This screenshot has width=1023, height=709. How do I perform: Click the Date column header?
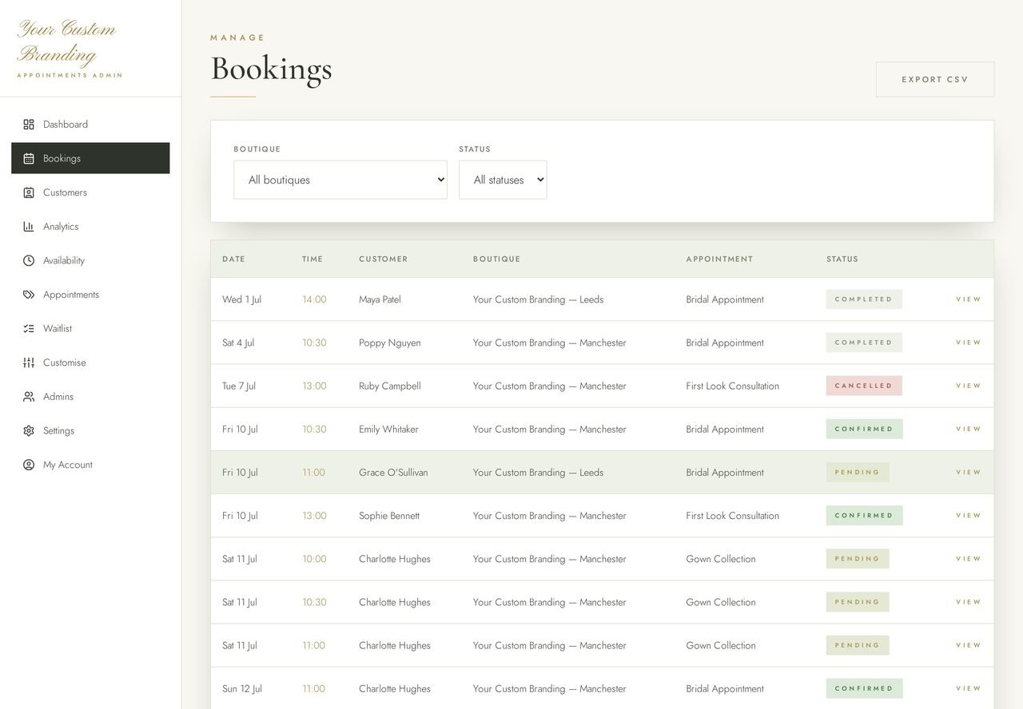233,259
